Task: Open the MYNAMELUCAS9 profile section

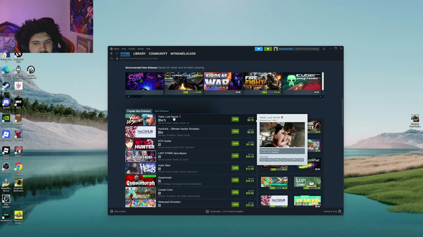Action: coord(183,54)
